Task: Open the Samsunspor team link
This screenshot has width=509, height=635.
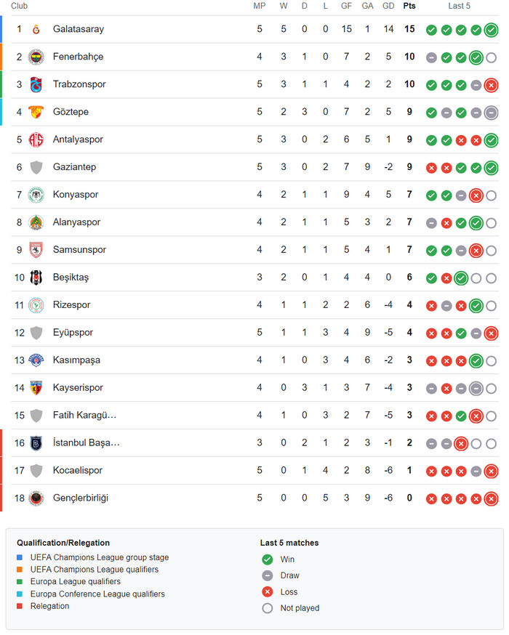Action: click(x=79, y=249)
